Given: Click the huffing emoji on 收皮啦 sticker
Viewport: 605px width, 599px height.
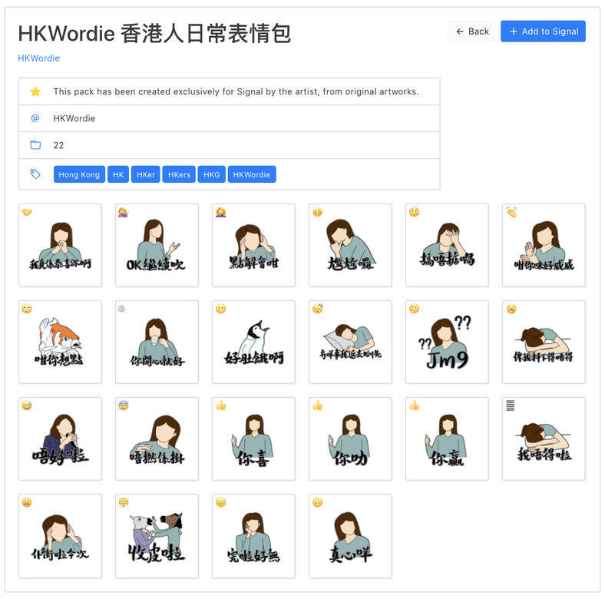Looking at the screenshot, I should (124, 502).
